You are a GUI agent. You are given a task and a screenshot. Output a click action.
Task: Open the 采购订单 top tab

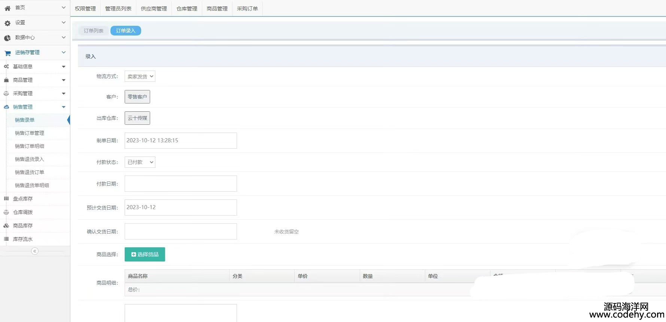(247, 9)
